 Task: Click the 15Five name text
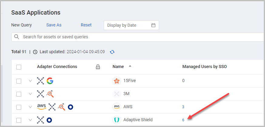(130, 81)
